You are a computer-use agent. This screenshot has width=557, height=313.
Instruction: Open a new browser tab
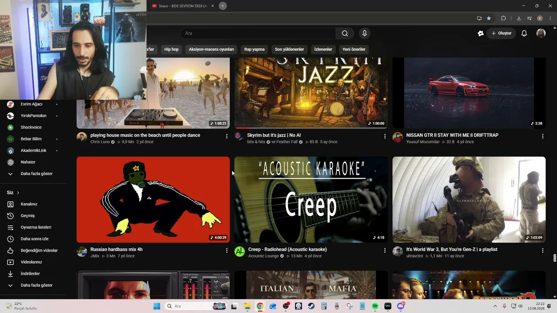coord(222,6)
